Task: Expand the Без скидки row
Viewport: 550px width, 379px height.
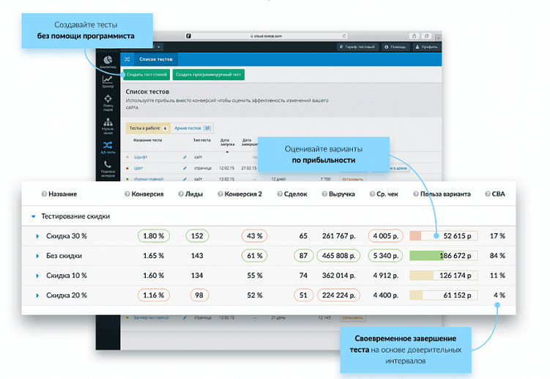Action: pyautogui.click(x=37, y=256)
